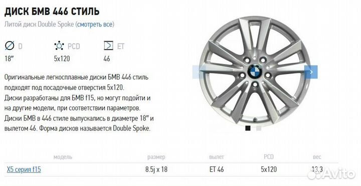Go to next wheel image arrow
This screenshot has width=361, height=186.
(311, 72)
